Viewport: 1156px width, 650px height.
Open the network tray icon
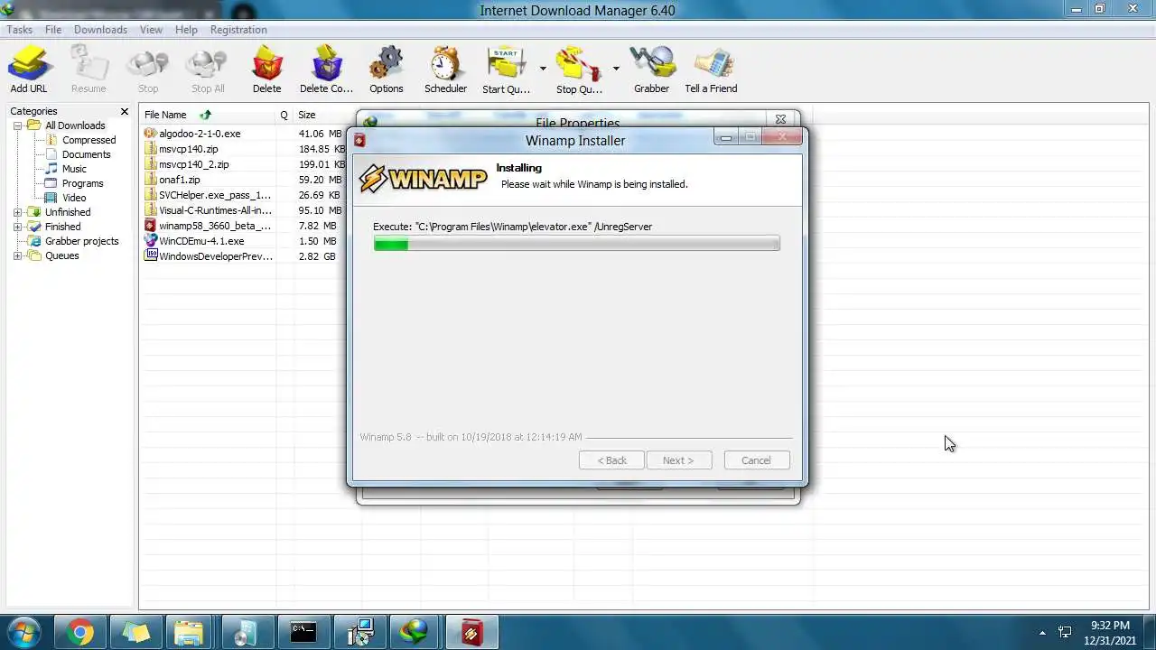pyautogui.click(x=1065, y=633)
